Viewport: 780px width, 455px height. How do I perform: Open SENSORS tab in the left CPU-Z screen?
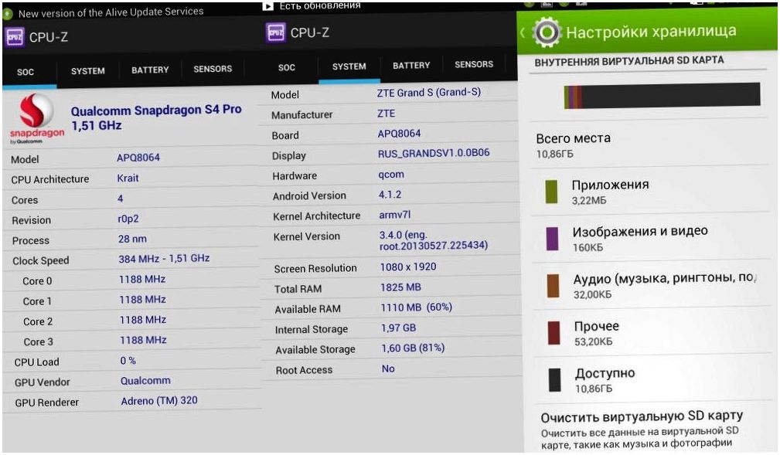coord(213,69)
